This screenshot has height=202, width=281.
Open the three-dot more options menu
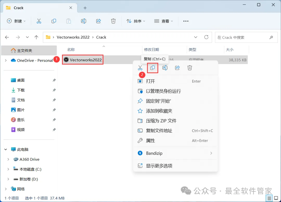186,21
